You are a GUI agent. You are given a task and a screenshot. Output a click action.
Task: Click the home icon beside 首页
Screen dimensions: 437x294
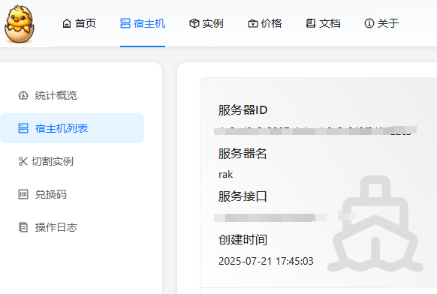click(67, 23)
